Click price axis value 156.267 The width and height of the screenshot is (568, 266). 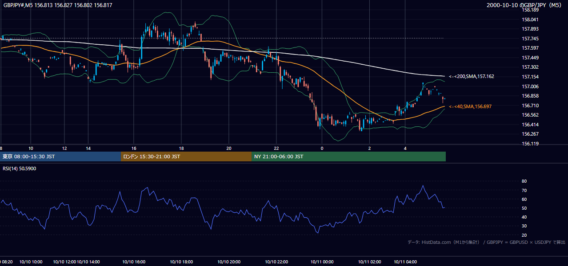(530, 134)
